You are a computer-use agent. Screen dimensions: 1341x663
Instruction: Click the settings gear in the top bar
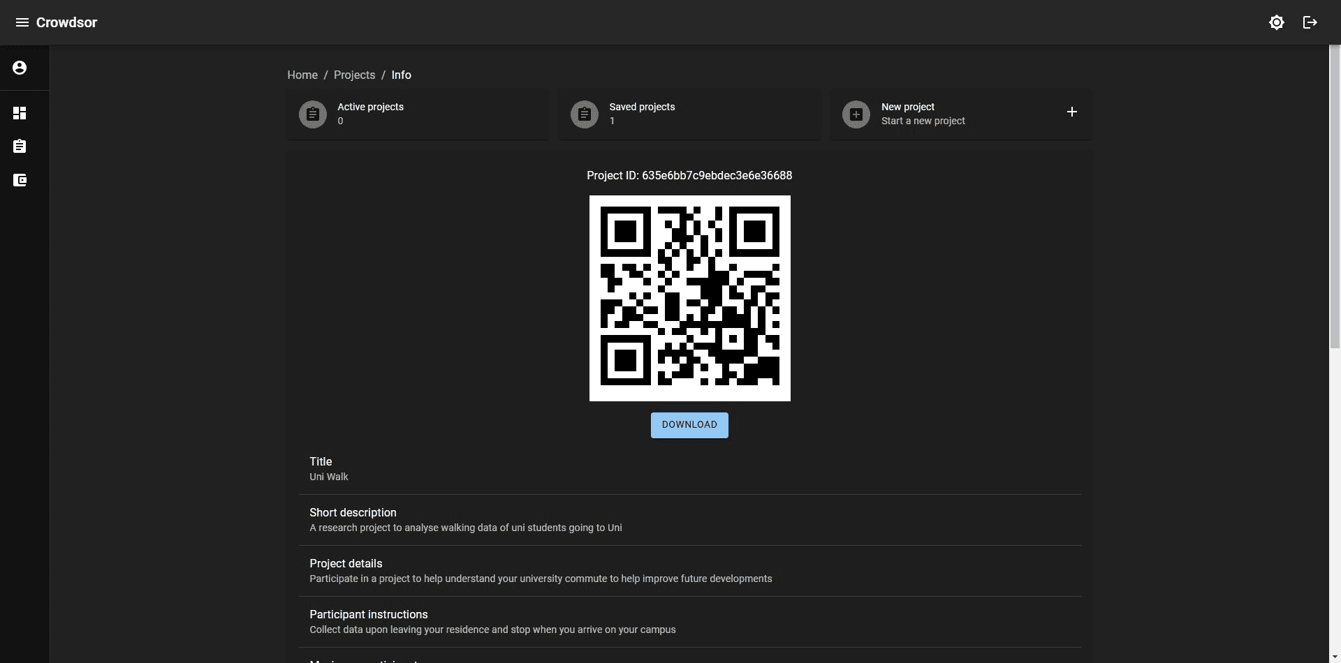(x=1277, y=22)
